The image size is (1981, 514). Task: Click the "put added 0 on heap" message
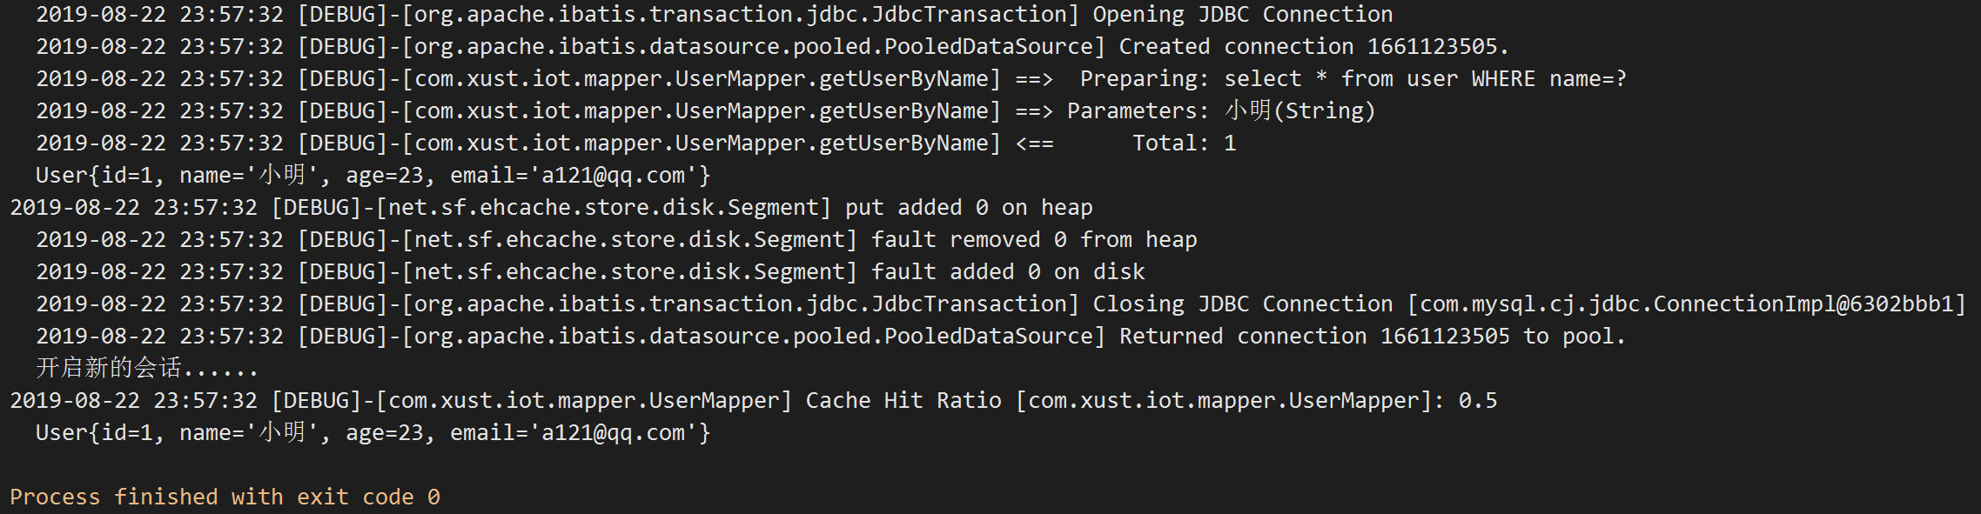(968, 208)
